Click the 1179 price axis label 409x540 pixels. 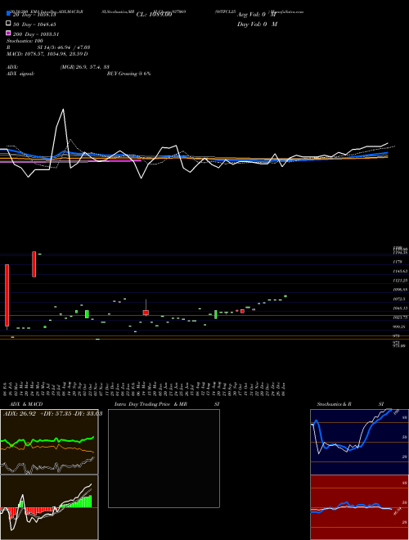coord(397,262)
